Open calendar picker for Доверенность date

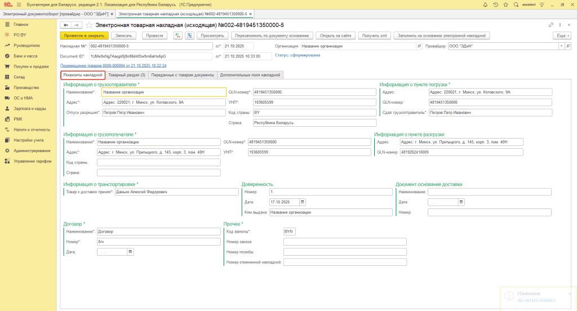pos(303,202)
